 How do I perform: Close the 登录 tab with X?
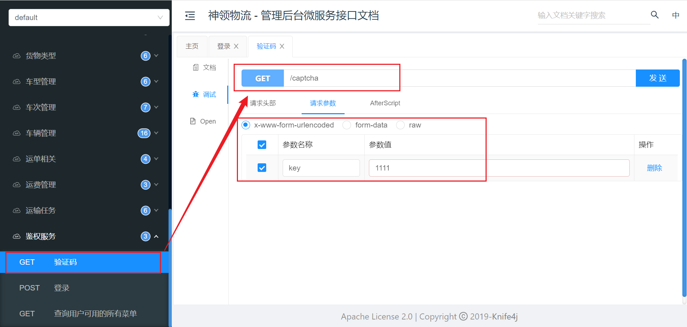pos(236,46)
